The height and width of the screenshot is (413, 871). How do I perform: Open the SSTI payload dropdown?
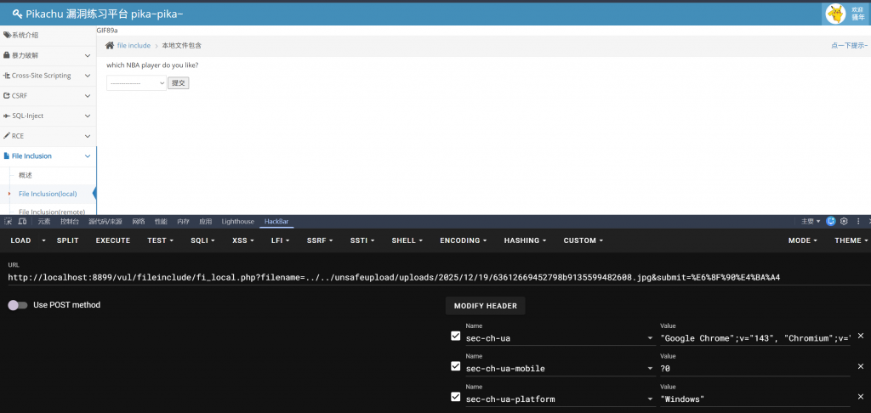click(x=362, y=240)
